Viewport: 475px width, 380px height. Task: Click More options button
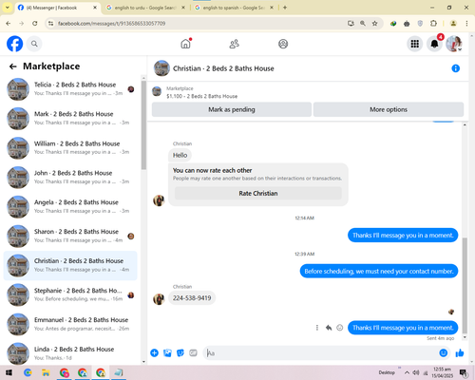tap(389, 109)
